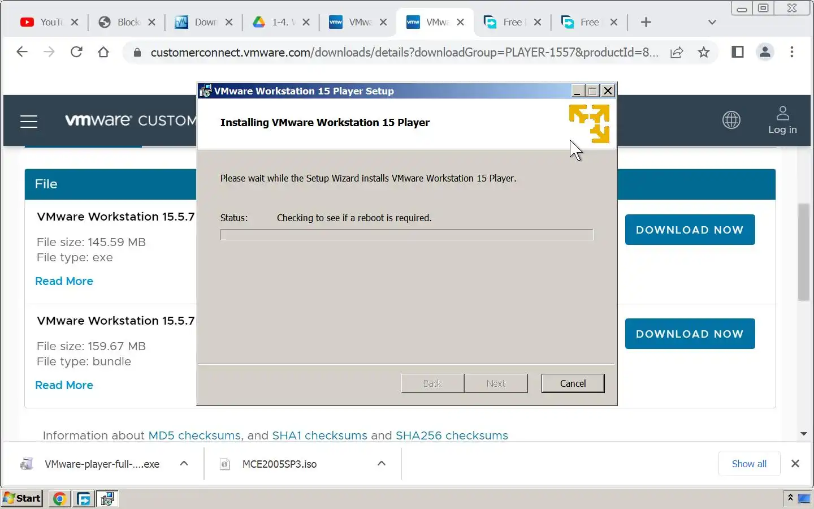
Task: Open the VMware hamburger navigation menu
Action: [x=29, y=121]
